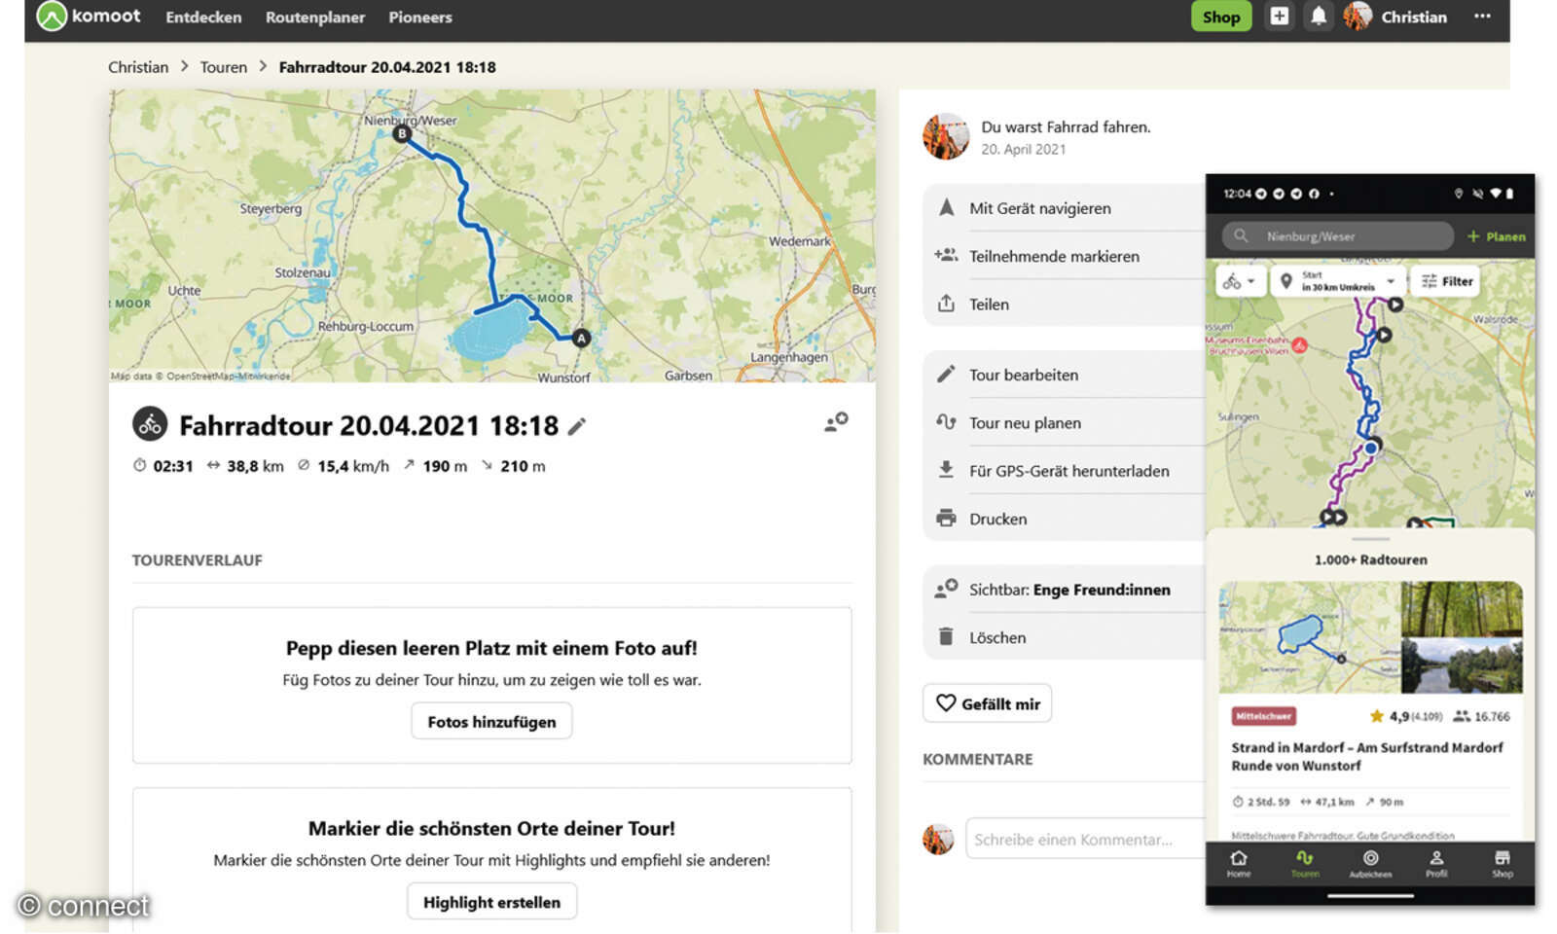Screen dimensions: 1557x934
Task: Click marker A on the route map
Action: click(581, 339)
